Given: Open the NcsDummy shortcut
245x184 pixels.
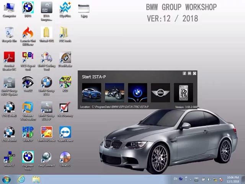Looking at the screenshot, I should 65,109.
